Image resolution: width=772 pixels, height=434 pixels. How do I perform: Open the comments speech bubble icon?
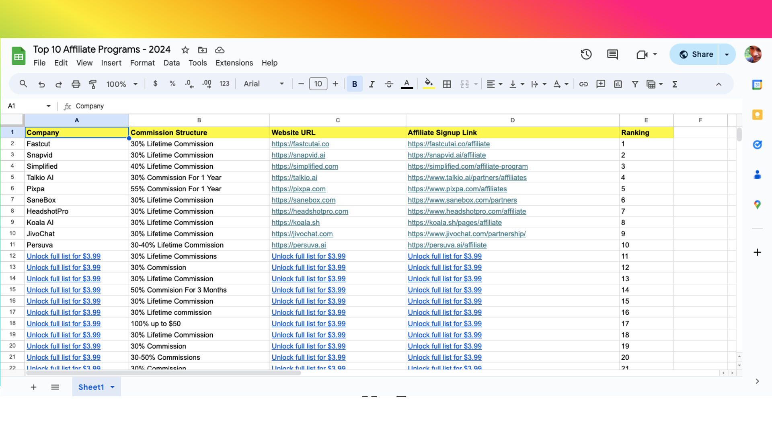[612, 54]
